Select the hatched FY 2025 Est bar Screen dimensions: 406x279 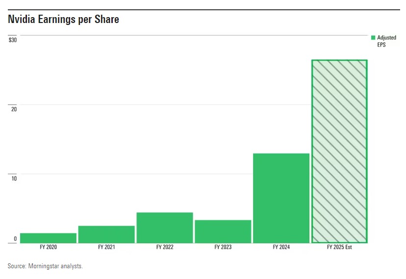[339, 151]
